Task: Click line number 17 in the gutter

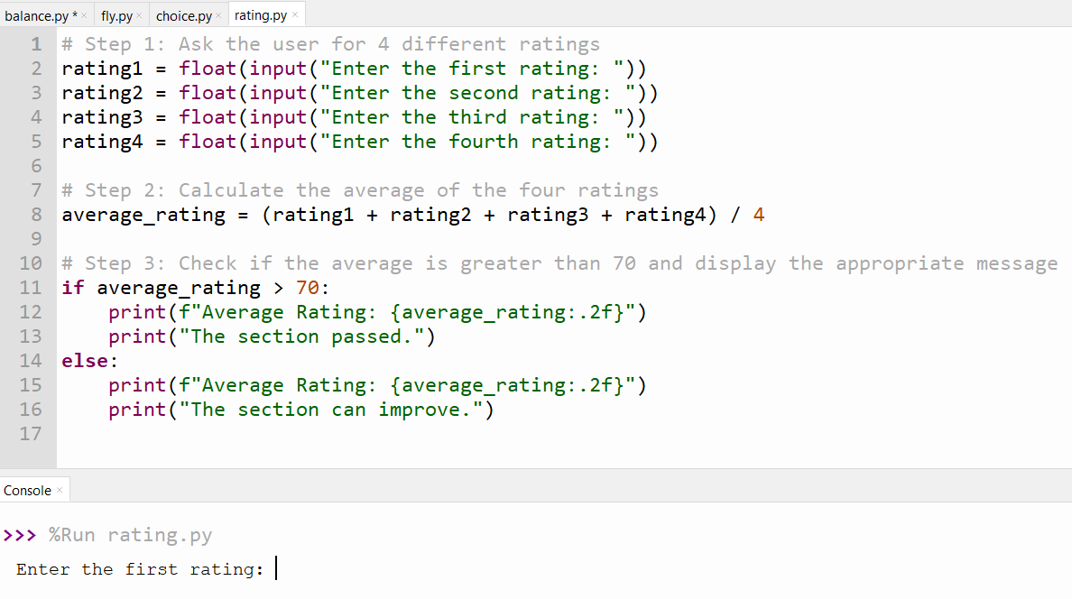Action: [x=31, y=434]
